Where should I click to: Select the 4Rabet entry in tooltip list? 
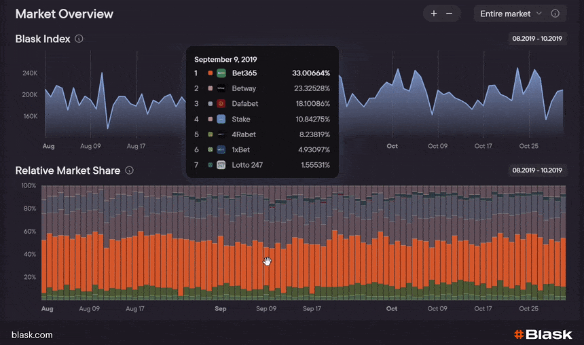point(261,134)
